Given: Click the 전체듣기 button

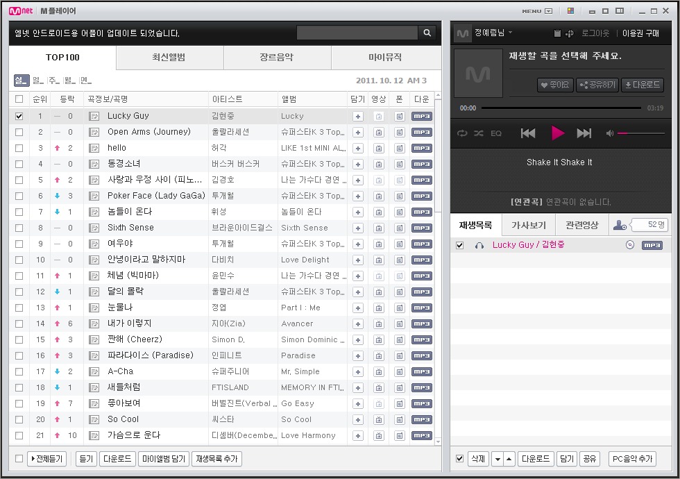Looking at the screenshot, I should tap(47, 459).
